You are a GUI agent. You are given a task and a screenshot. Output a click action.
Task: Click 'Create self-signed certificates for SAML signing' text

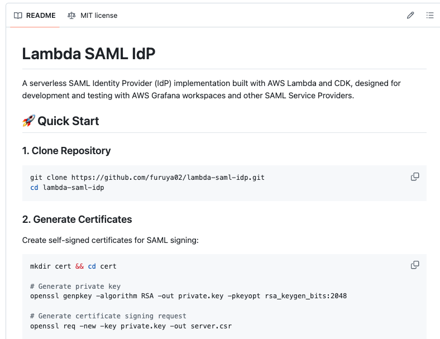[111, 240]
